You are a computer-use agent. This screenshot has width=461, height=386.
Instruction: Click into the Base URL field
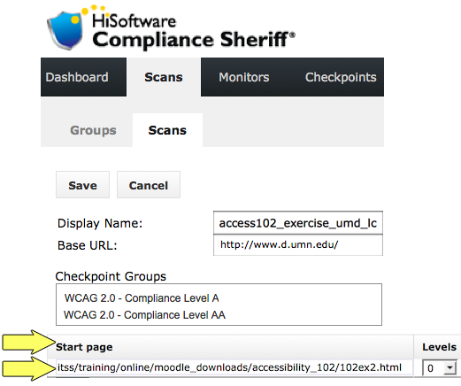pos(298,245)
